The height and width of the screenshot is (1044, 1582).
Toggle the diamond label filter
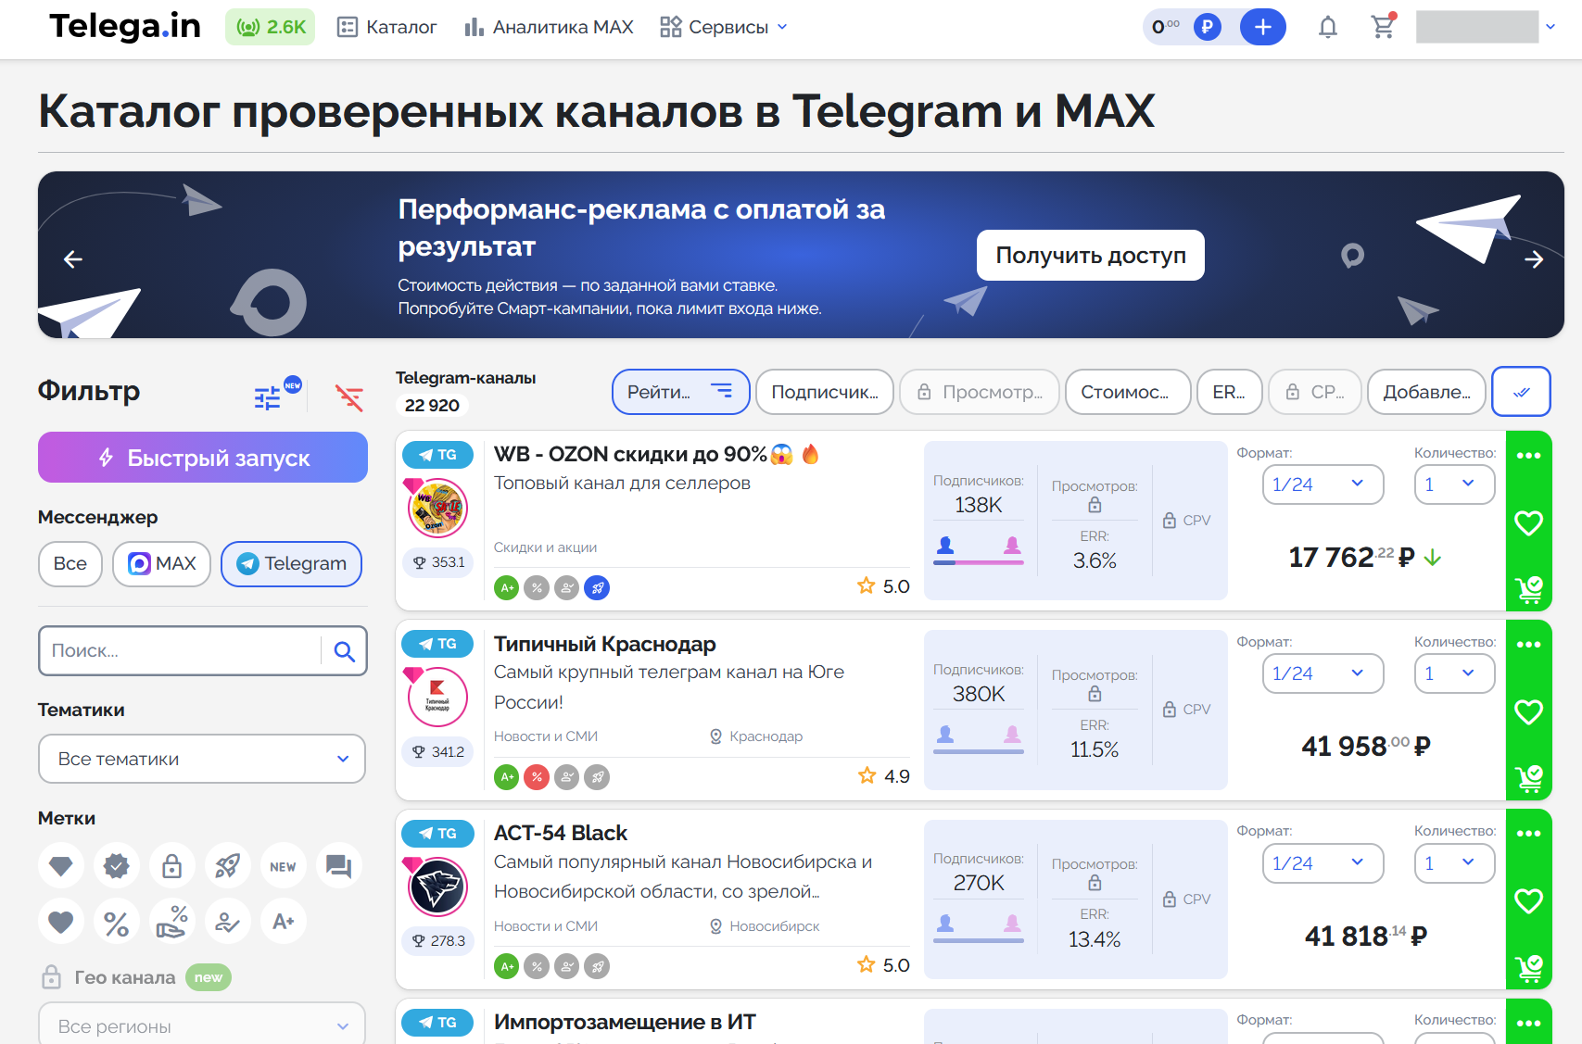[61, 866]
